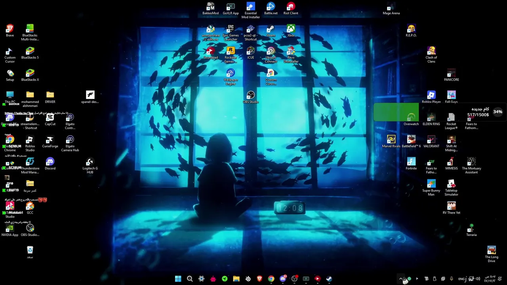
Task: Open Ubisoft Connect desktop shortcut
Action: 271,55
